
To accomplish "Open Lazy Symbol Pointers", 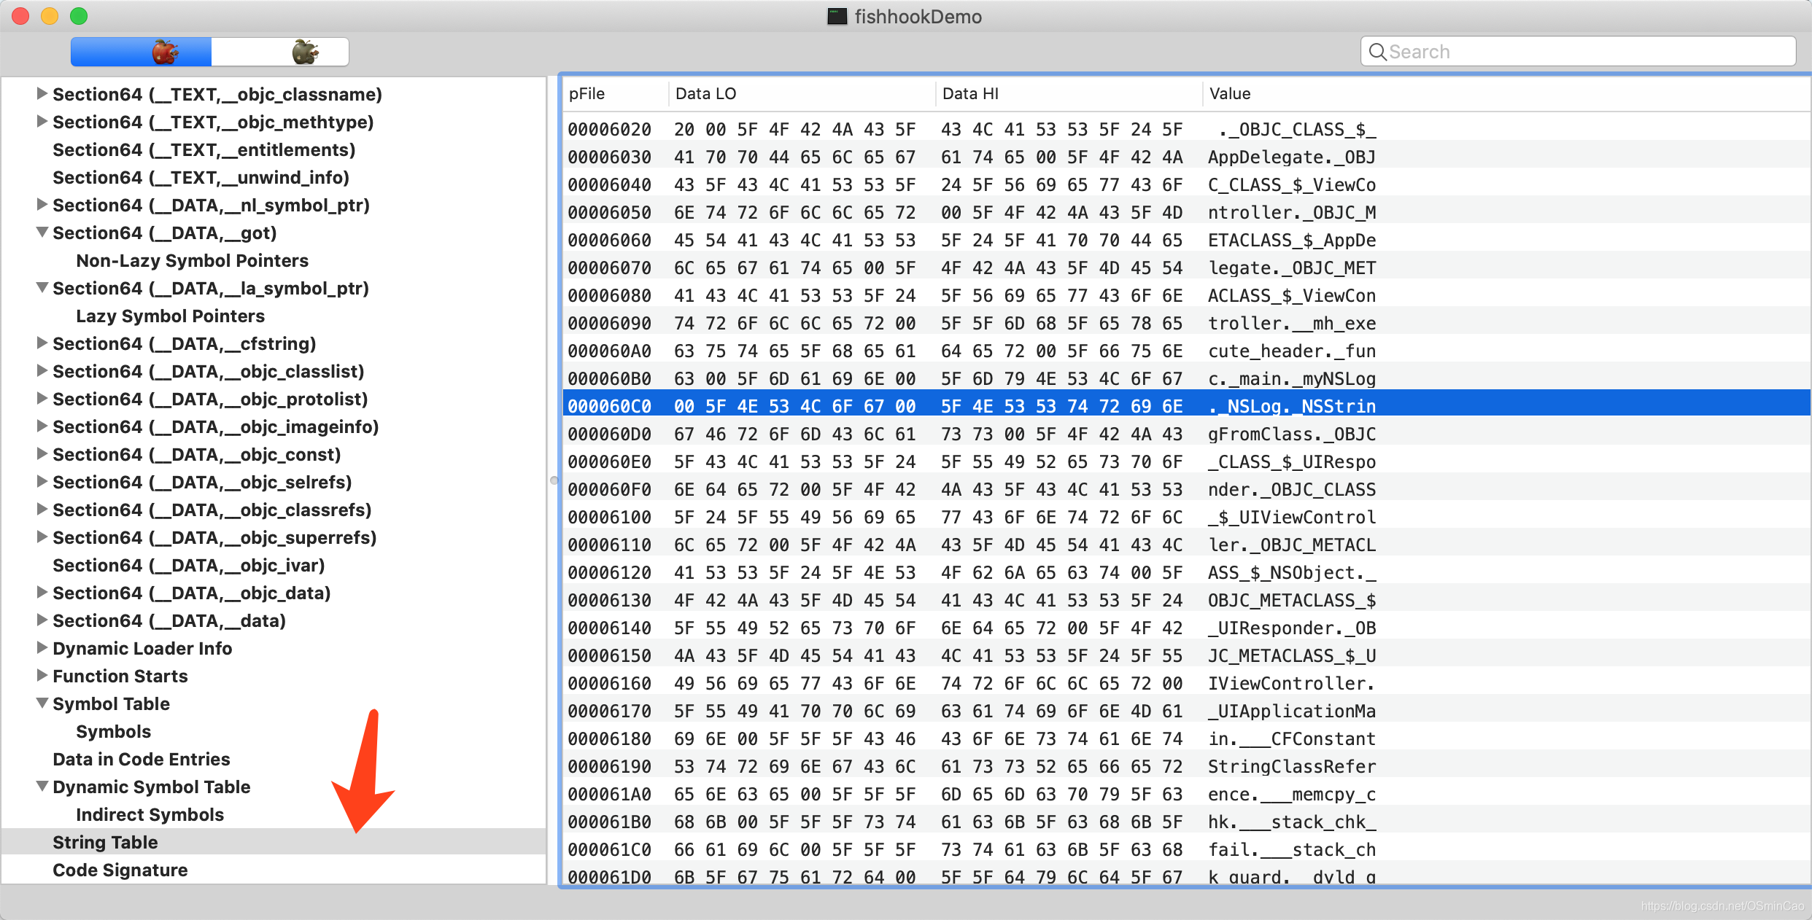I will [171, 316].
